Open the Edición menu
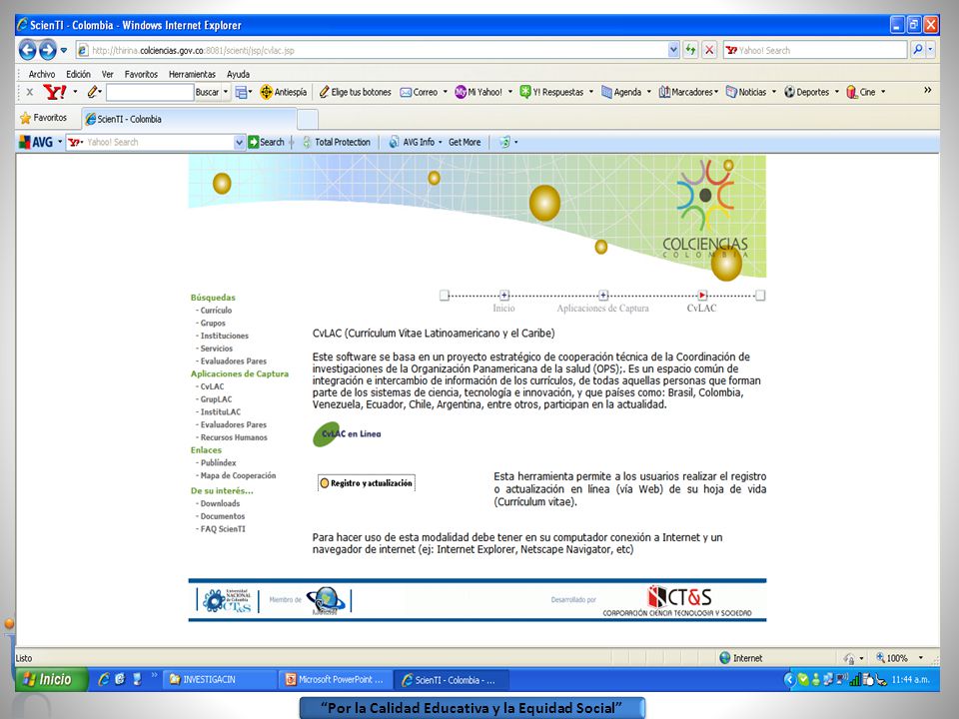Image resolution: width=959 pixels, height=719 pixels. (78, 74)
